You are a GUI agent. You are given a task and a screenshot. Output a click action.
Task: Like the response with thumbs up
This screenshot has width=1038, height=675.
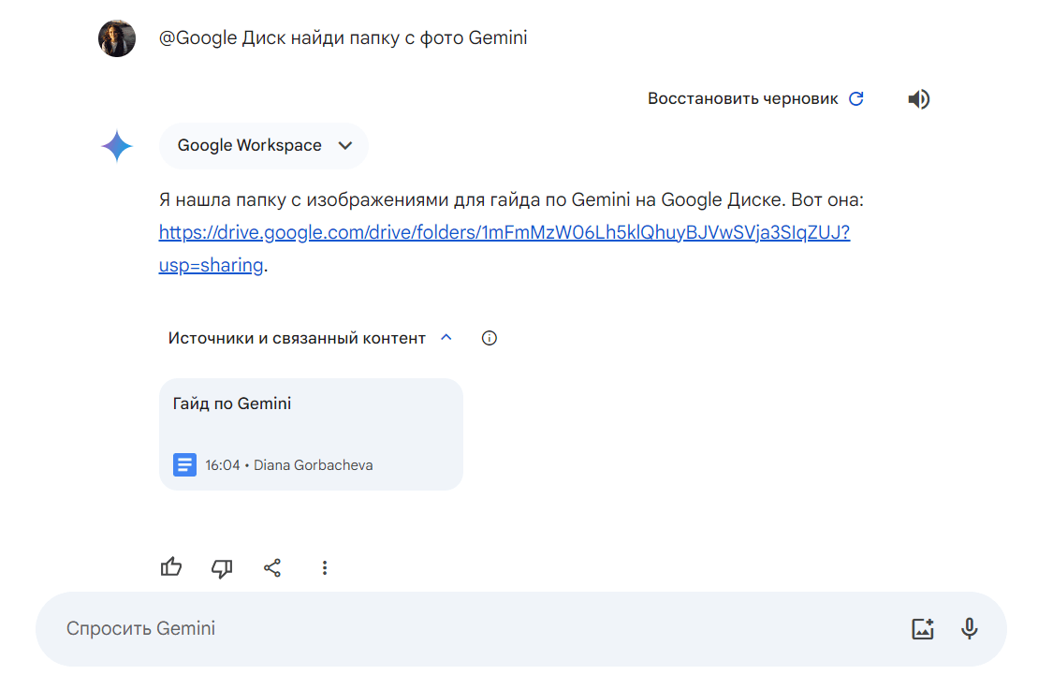pos(171,567)
